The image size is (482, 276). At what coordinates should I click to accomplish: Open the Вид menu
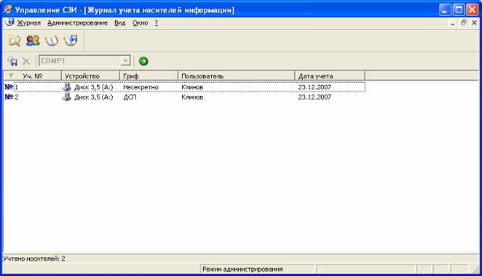click(120, 23)
